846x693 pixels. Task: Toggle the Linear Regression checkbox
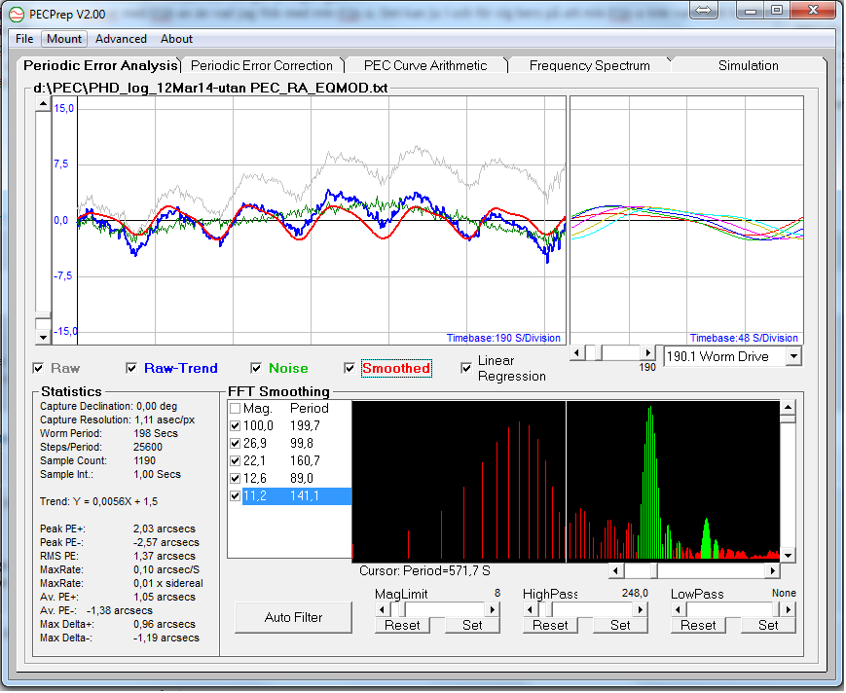click(466, 368)
